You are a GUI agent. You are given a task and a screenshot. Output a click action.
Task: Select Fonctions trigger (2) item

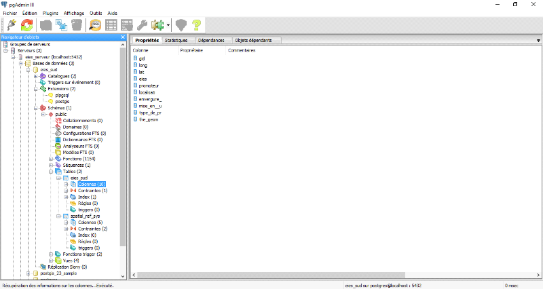(82, 254)
